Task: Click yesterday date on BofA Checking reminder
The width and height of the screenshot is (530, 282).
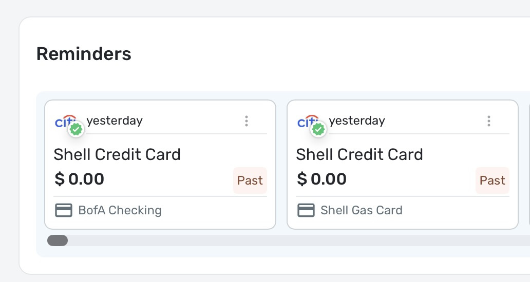Action: [x=115, y=121]
